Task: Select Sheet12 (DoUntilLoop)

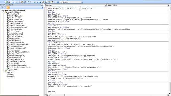Action: click(x=16, y=20)
